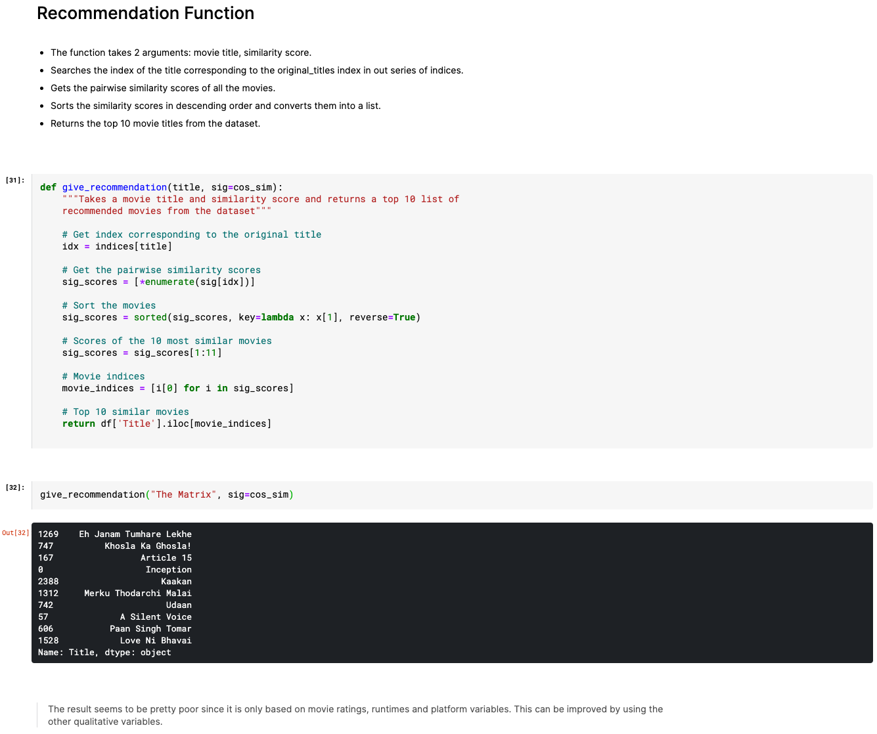Select the sig_scores slicing line [1:11]
The image size is (877, 734).
click(x=142, y=353)
